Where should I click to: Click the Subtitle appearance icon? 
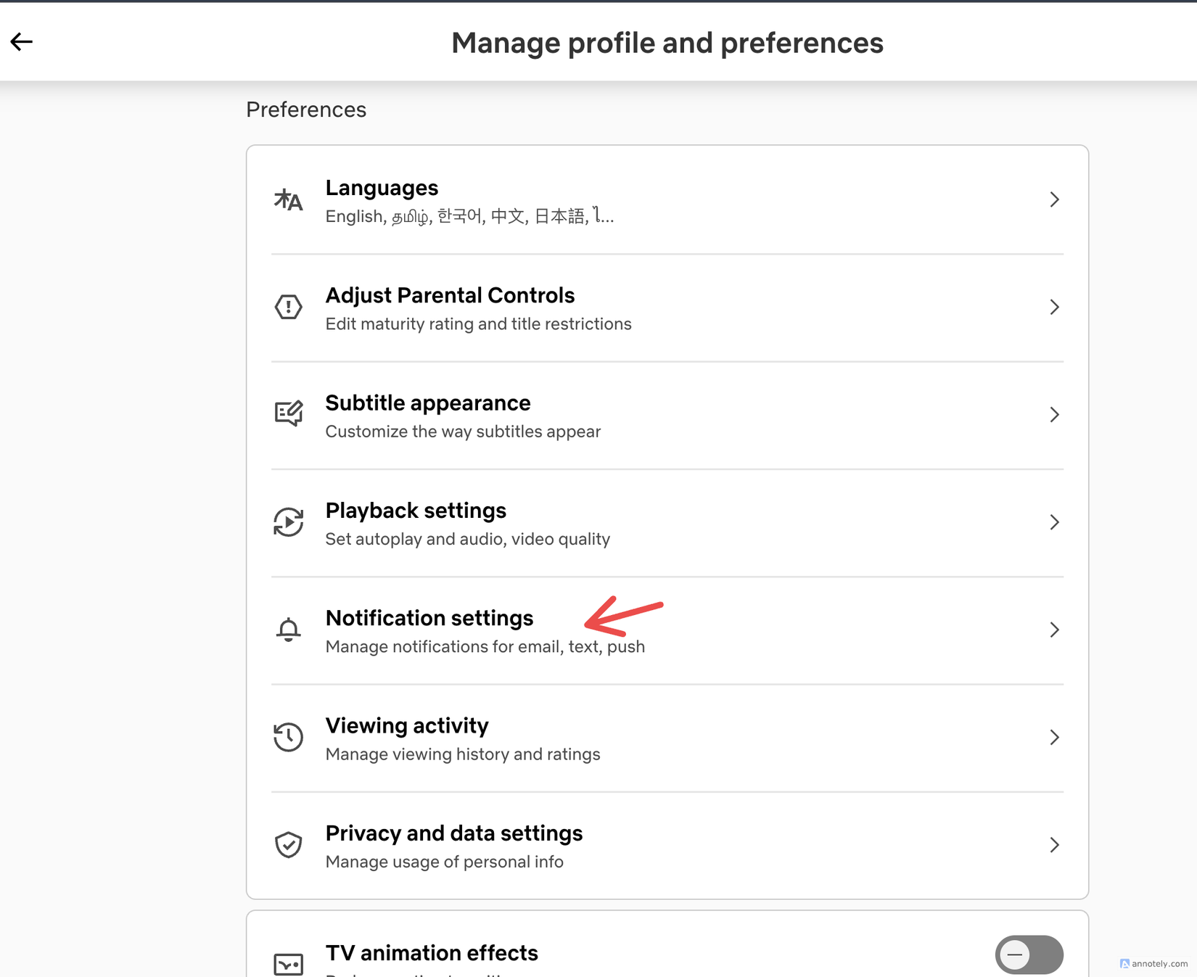click(288, 414)
